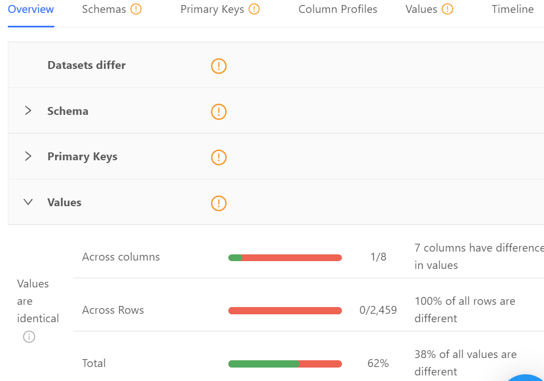544x381 pixels.
Task: Open the info tooltip under Values are identical
Action: [x=29, y=337]
